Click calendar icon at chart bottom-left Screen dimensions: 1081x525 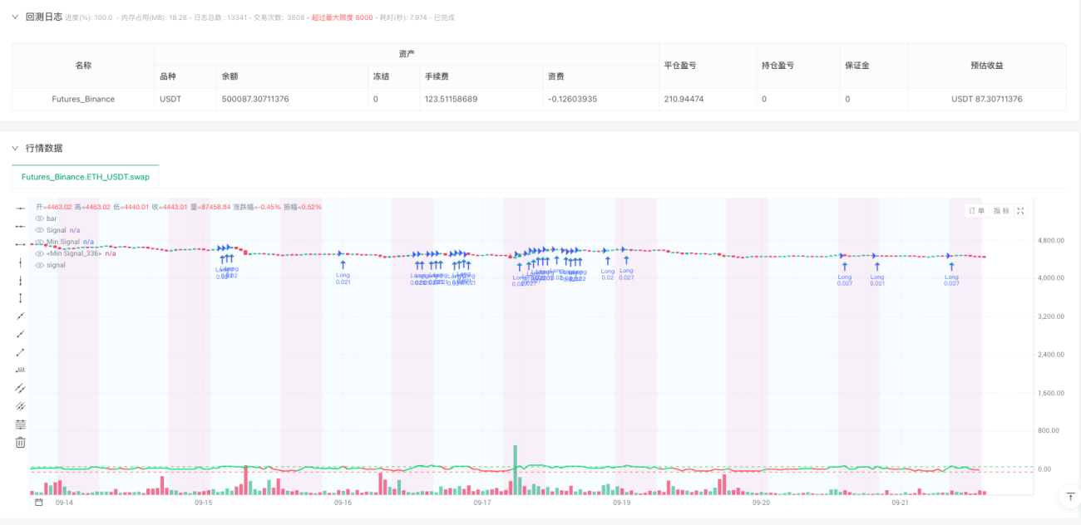(x=38, y=502)
